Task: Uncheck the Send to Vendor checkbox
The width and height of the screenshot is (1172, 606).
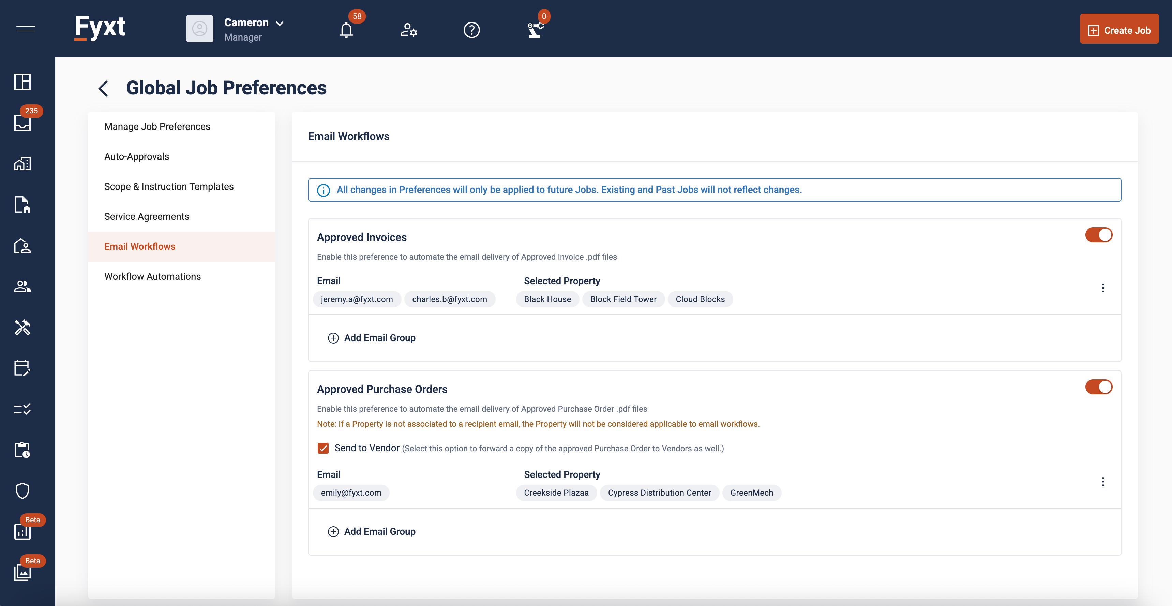Action: tap(323, 448)
